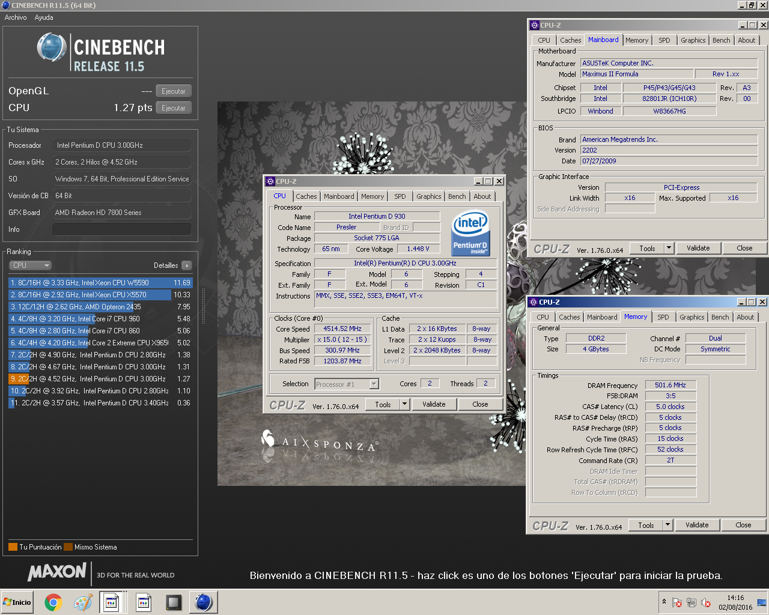Open Memory tab in Mainboard CPU-Z window
This screenshot has height=615, width=769.
637,40
